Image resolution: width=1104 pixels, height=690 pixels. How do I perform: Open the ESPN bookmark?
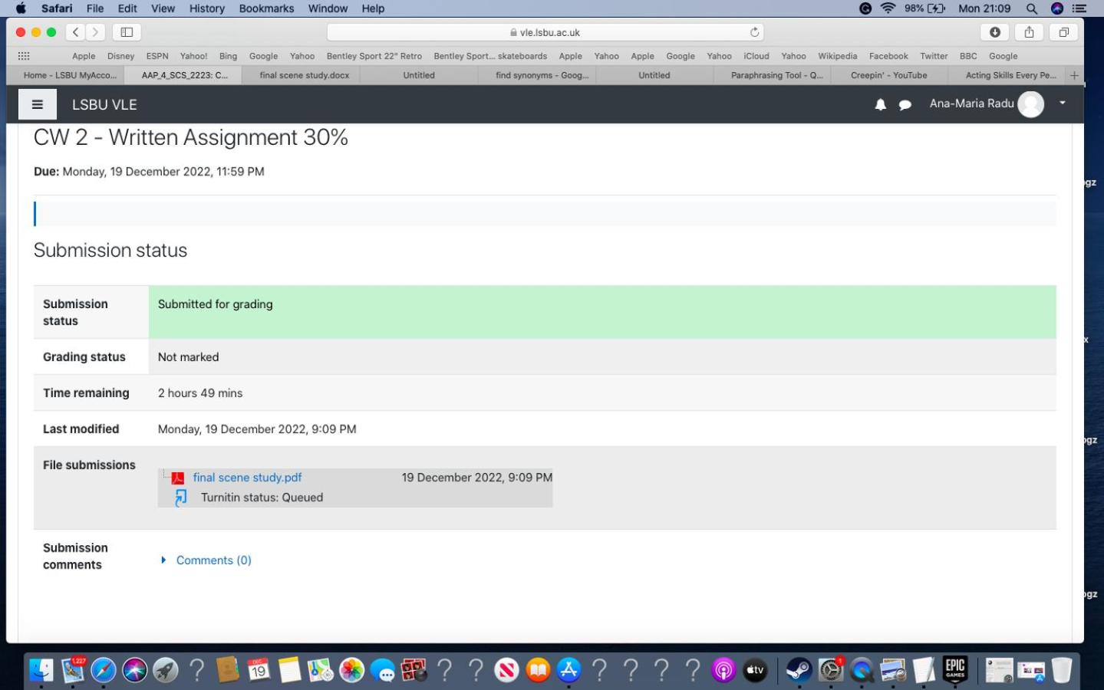tap(157, 56)
